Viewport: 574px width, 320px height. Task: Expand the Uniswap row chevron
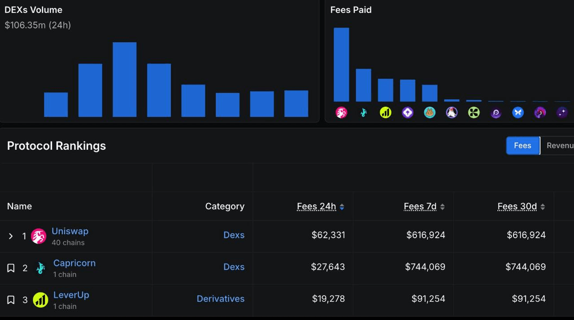(11, 236)
